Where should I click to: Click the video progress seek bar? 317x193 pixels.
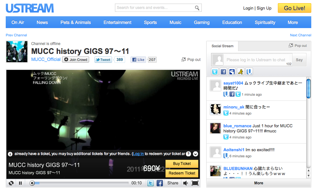click(x=79, y=183)
